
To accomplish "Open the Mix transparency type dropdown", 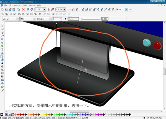I will 34,19.
